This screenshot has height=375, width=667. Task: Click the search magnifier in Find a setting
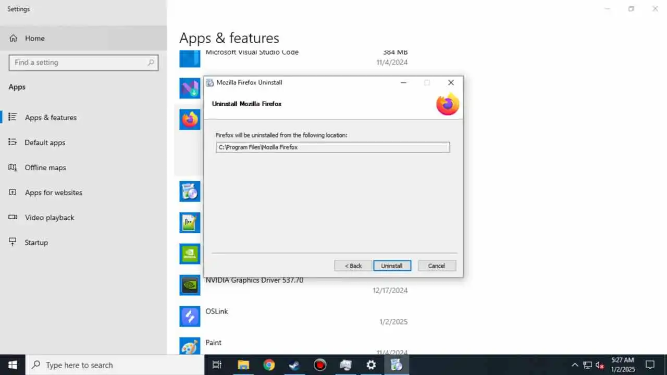[151, 63]
